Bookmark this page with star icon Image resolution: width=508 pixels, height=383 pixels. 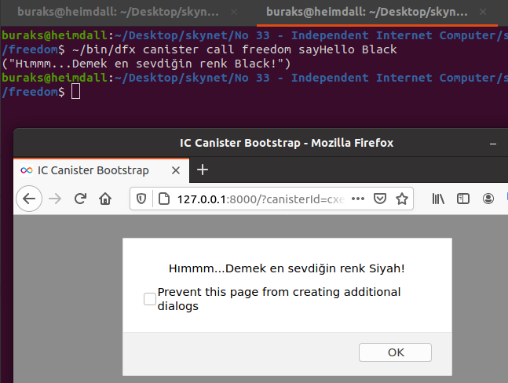402,199
